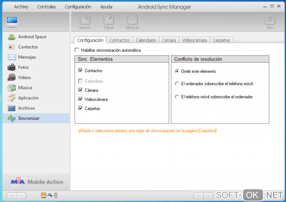
Task: Click the Nuevo toolbar icon
Action: (85, 22)
